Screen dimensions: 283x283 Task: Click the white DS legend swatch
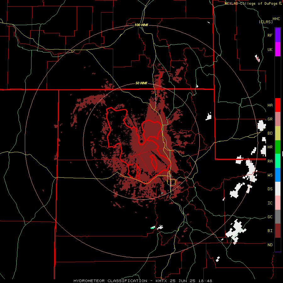[x=278, y=189]
